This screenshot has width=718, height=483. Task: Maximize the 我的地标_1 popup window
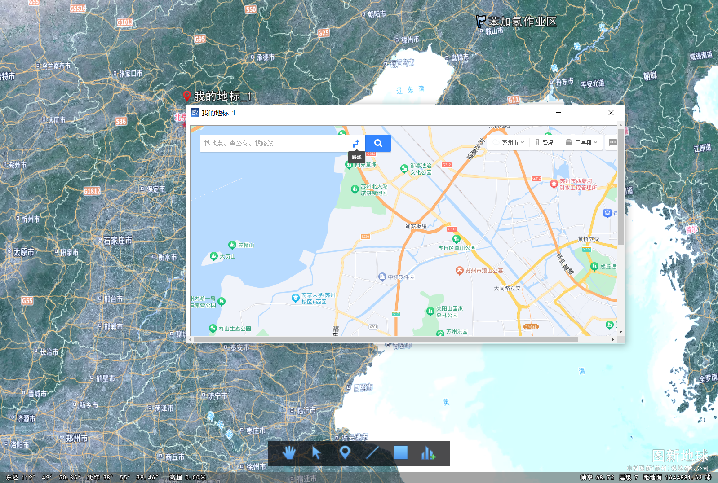point(585,113)
